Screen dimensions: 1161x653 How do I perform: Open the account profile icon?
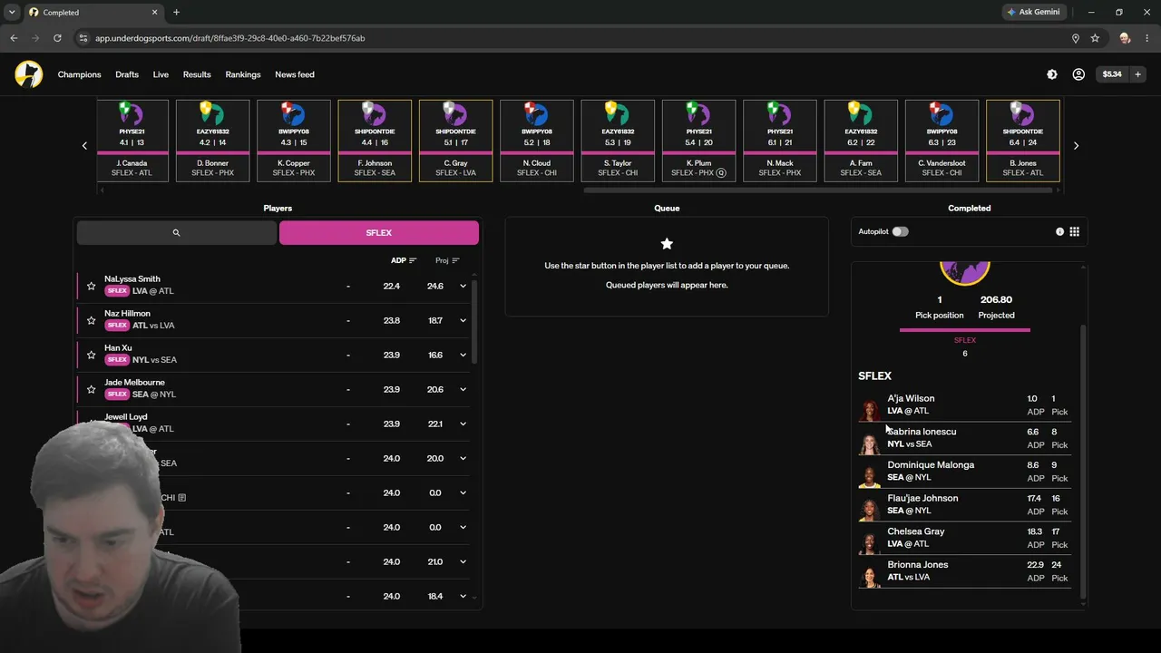(x=1078, y=74)
